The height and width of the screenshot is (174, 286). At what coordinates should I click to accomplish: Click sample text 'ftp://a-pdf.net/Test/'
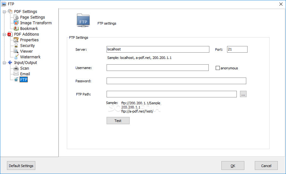(137, 111)
